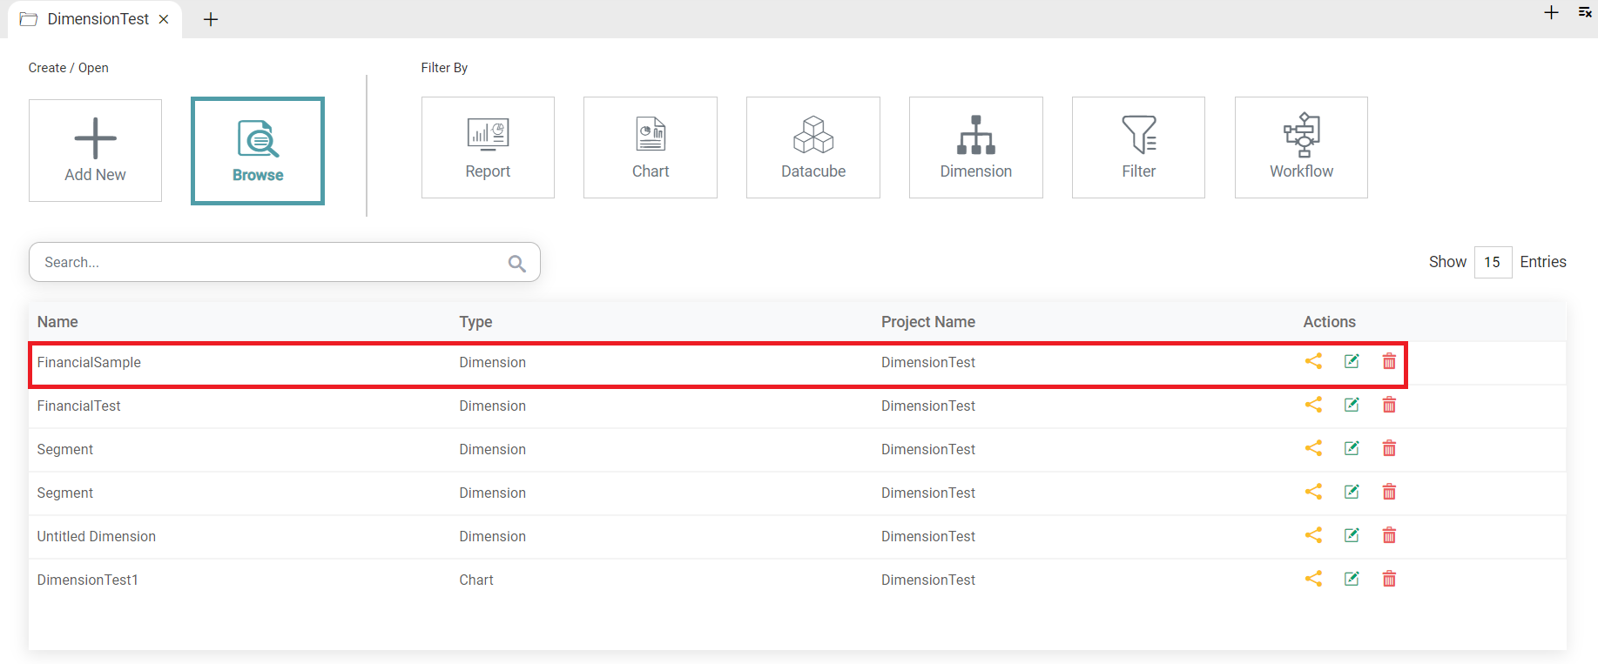This screenshot has height=664, width=1598.
Task: Close the DimensionTest tab
Action: point(164,19)
